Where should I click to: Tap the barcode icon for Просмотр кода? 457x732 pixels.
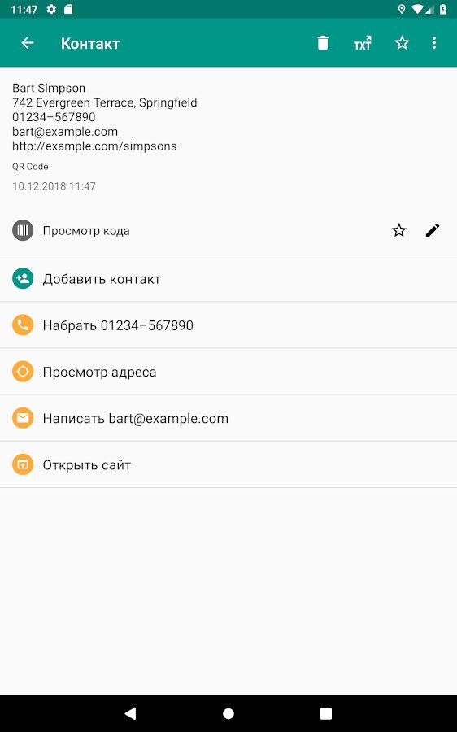coord(23,230)
